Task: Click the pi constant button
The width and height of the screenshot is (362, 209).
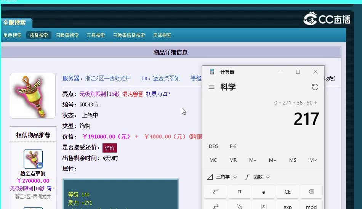Action: click(x=239, y=191)
